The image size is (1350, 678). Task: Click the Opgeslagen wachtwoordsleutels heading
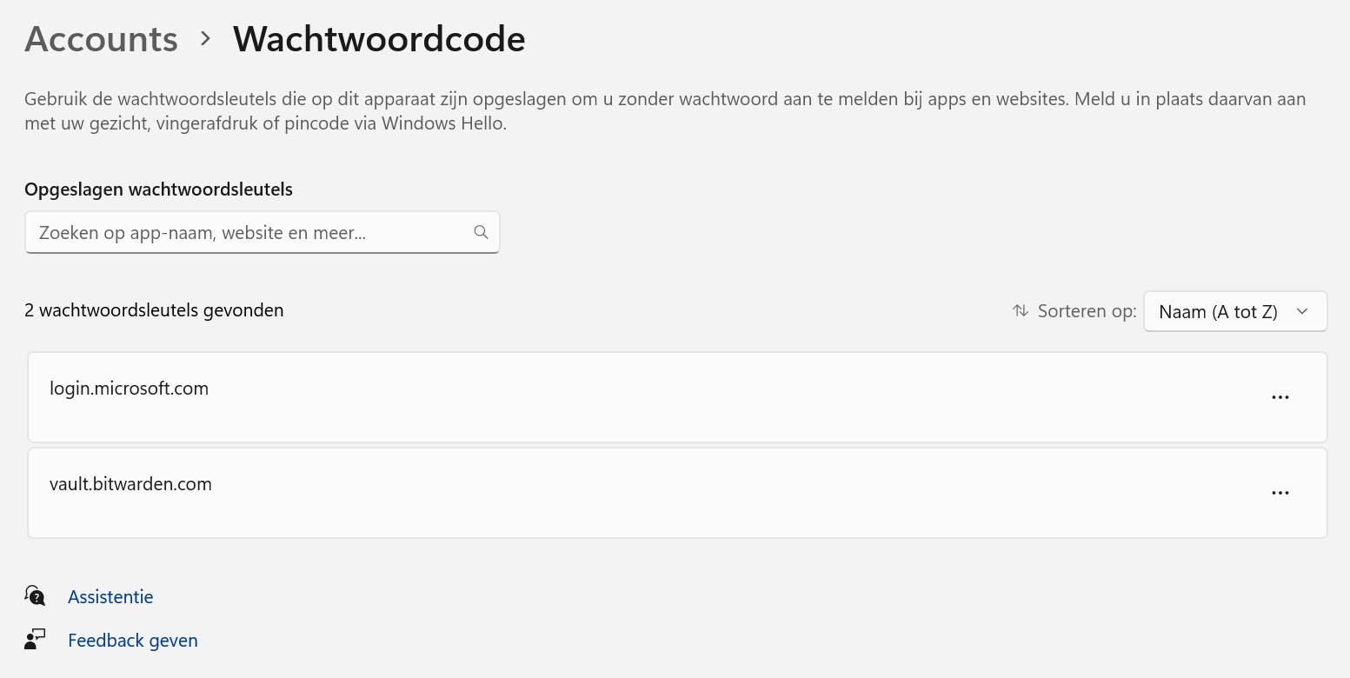coord(158,189)
